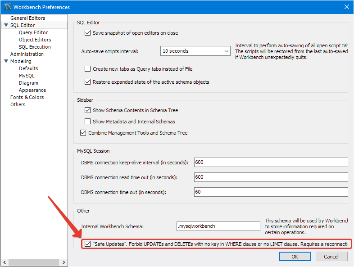Select SQL Editor in the preferences tree
The height and width of the screenshot is (267, 354).
[23, 25]
